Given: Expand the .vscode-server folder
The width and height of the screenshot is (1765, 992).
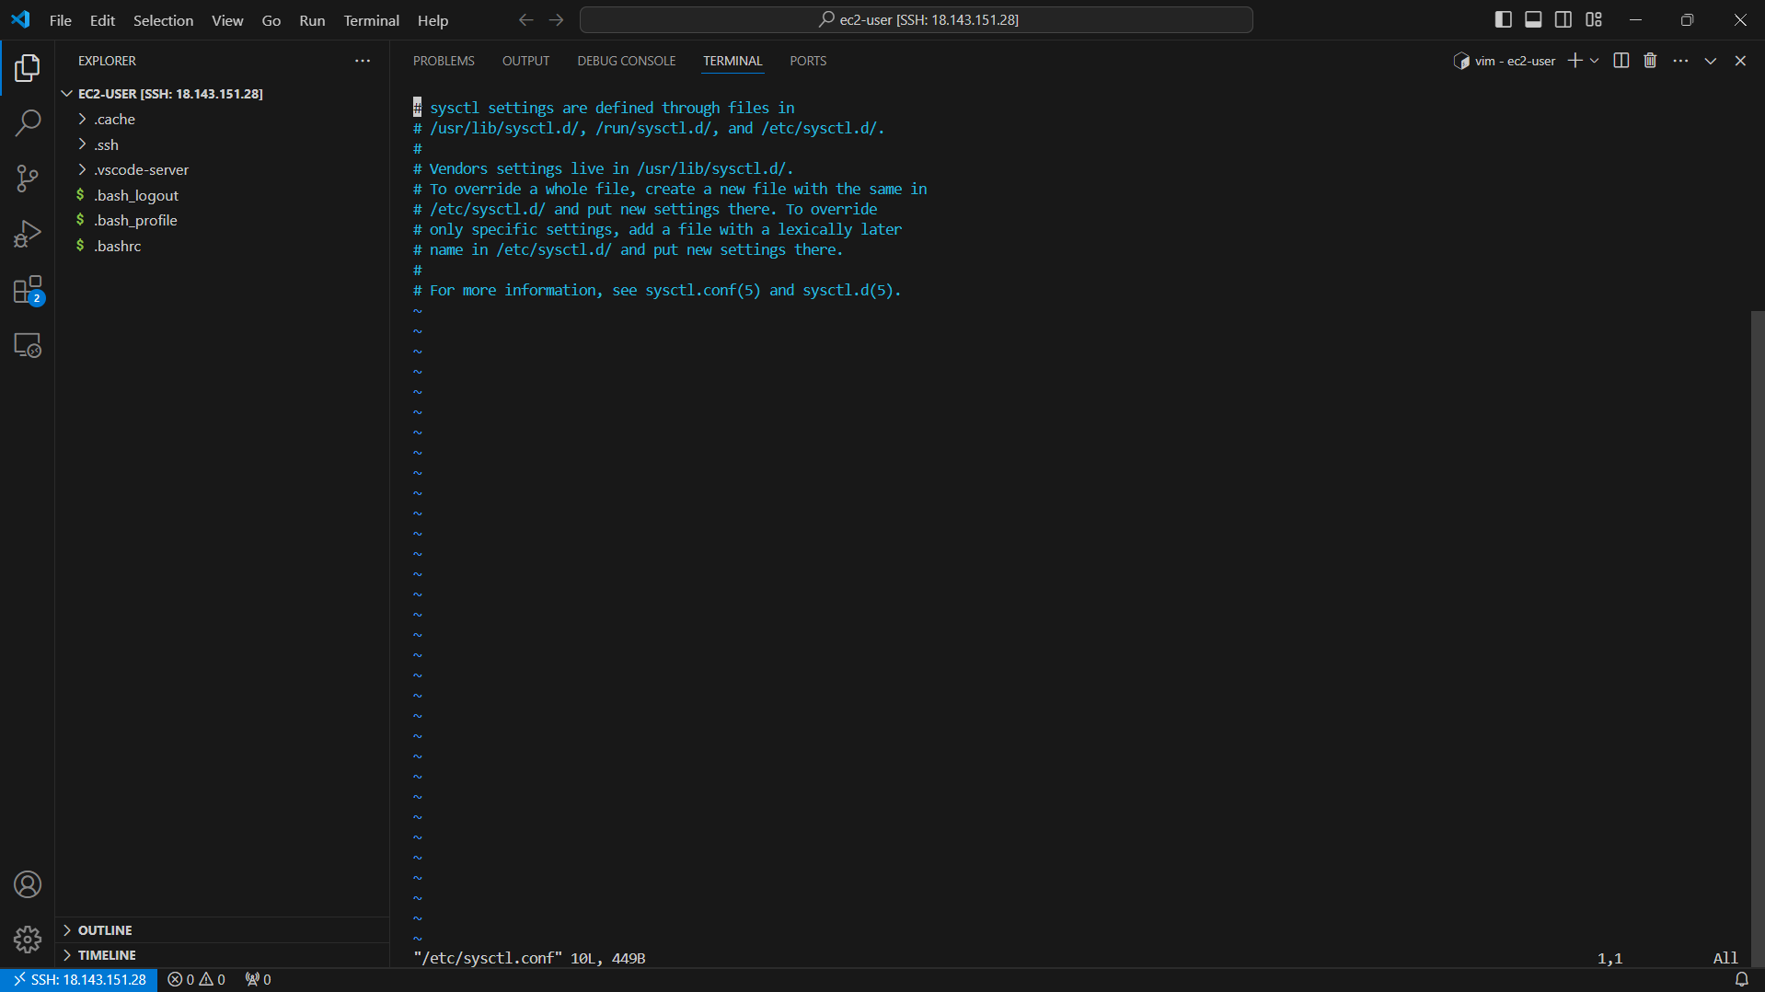Looking at the screenshot, I should (x=222, y=169).
